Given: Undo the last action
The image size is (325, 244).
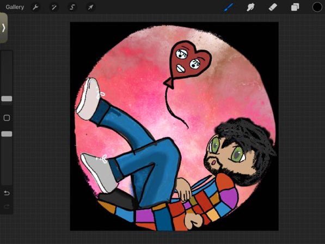Looking at the screenshot, I should (7, 193).
